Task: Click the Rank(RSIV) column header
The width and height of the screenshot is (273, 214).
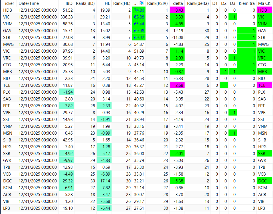Action: (157, 3)
